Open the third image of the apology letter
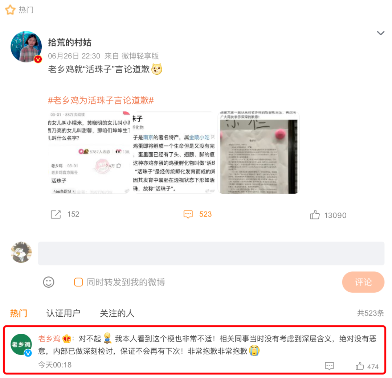Viewport: 392px width, 378px height. (x=258, y=152)
